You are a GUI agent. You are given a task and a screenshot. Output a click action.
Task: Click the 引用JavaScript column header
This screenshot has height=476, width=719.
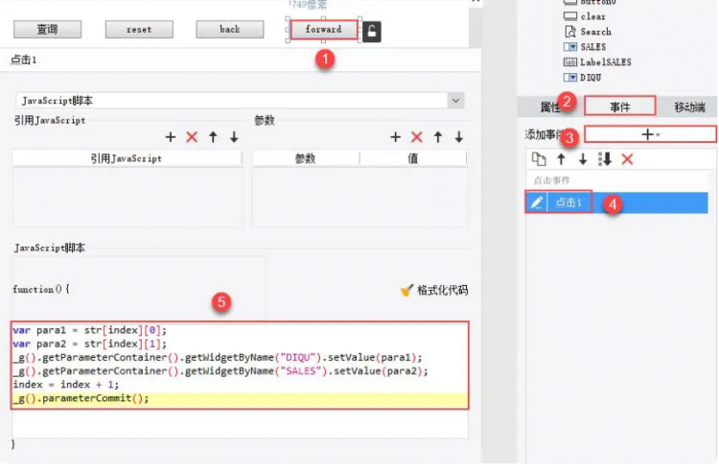[127, 158]
